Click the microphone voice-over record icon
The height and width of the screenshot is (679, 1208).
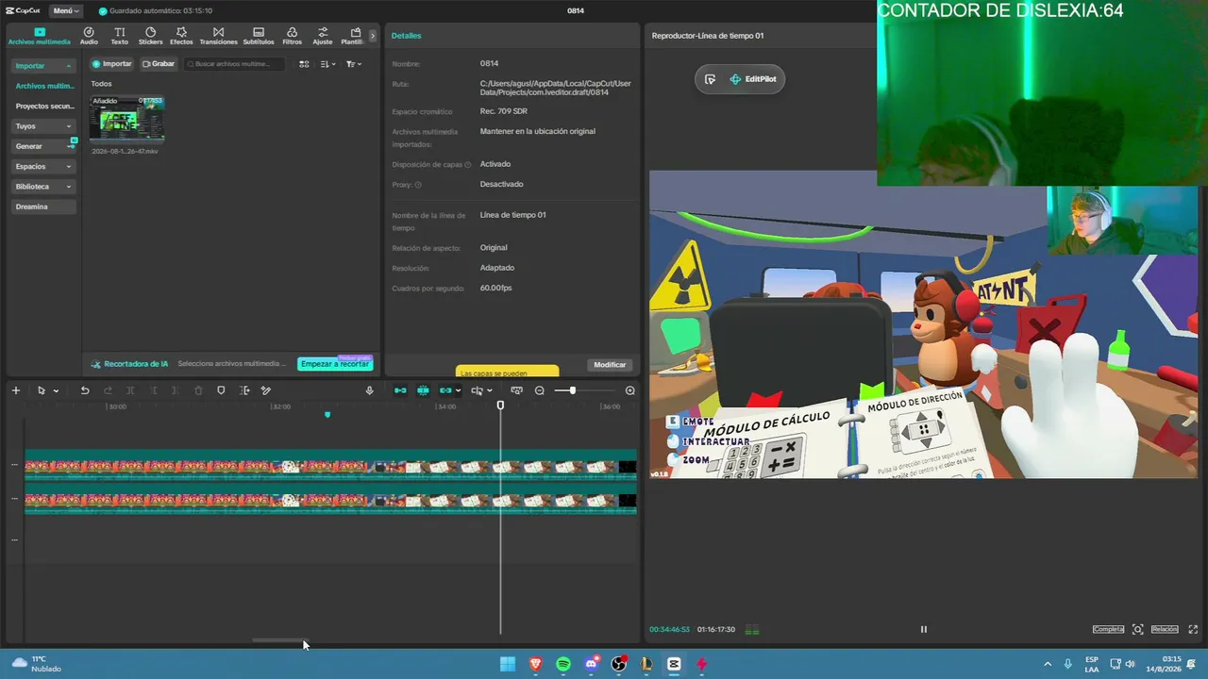click(369, 390)
